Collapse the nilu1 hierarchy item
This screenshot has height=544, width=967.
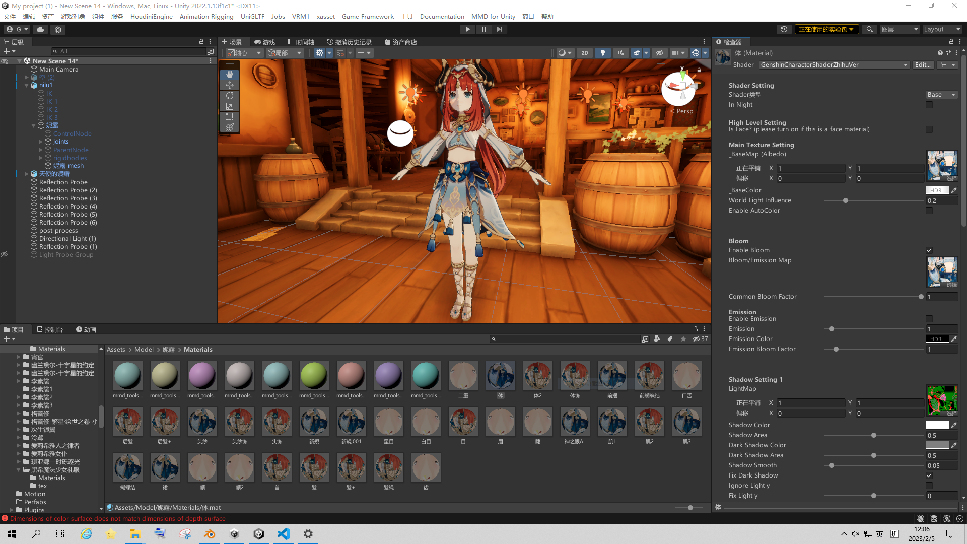27,85
